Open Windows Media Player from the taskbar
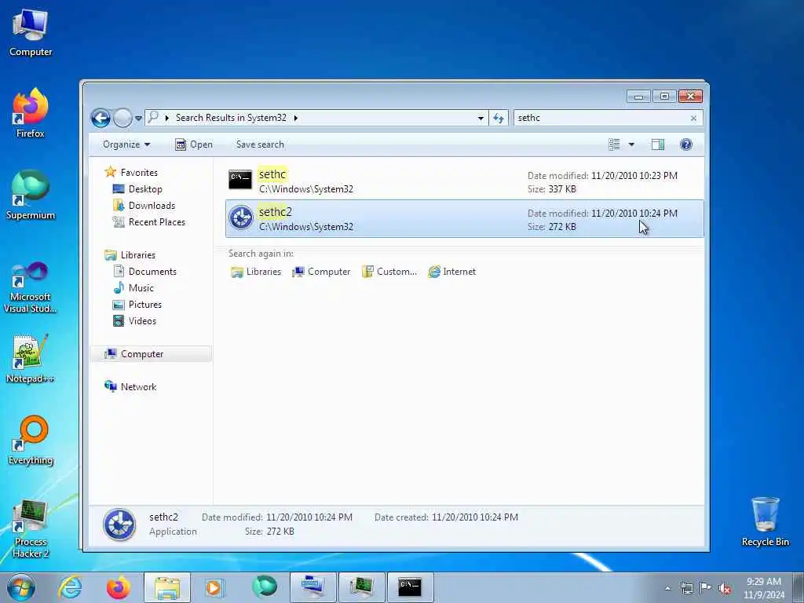The height and width of the screenshot is (603, 804). pos(215,587)
